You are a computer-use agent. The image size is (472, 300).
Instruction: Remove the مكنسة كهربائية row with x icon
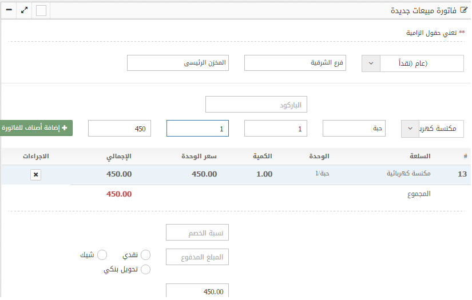pyautogui.click(x=35, y=175)
